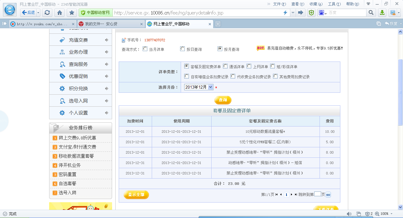Choose the 通话详单 bill type
The image size is (403, 218).
[225, 66]
